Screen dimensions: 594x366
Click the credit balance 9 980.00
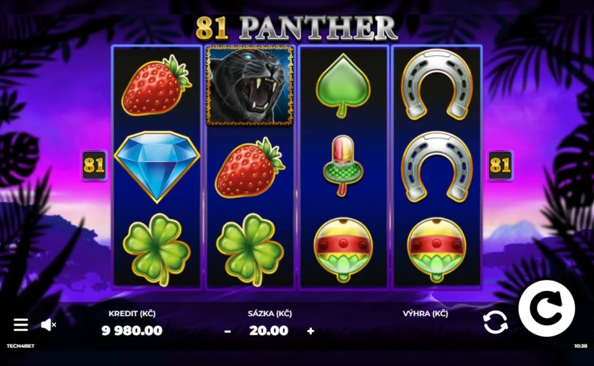click(x=132, y=331)
